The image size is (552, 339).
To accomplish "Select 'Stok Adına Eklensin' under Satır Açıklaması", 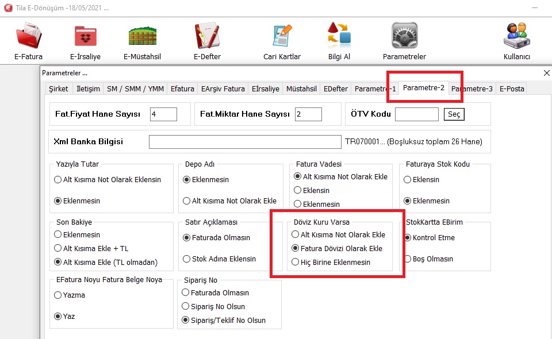I will click(187, 259).
